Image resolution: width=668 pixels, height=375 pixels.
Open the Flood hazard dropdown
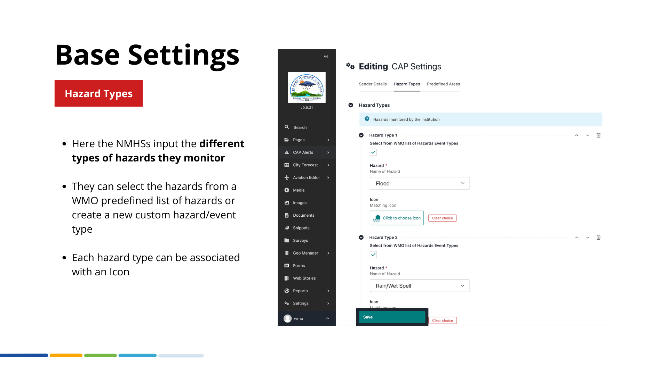click(420, 183)
